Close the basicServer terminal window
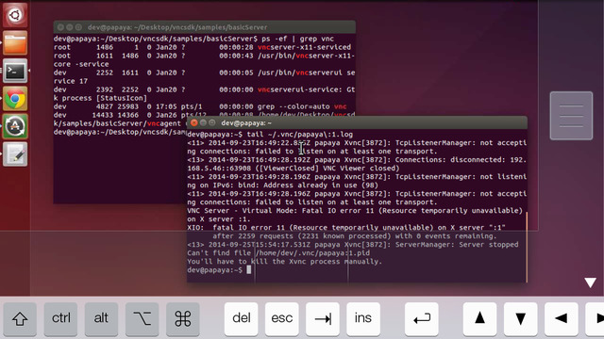604x339 pixels. [x=60, y=27]
